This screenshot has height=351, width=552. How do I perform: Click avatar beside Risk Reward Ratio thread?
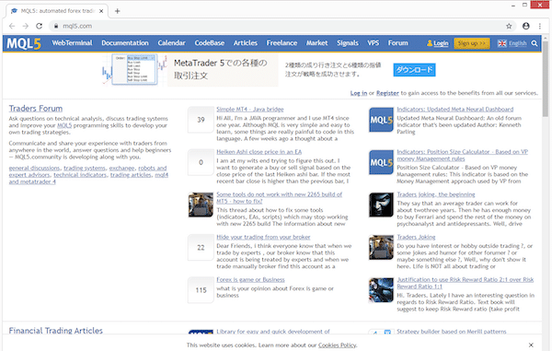[381, 290]
